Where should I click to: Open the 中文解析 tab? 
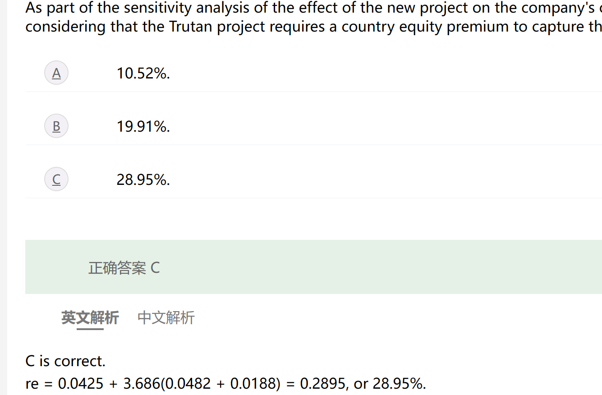tap(166, 318)
